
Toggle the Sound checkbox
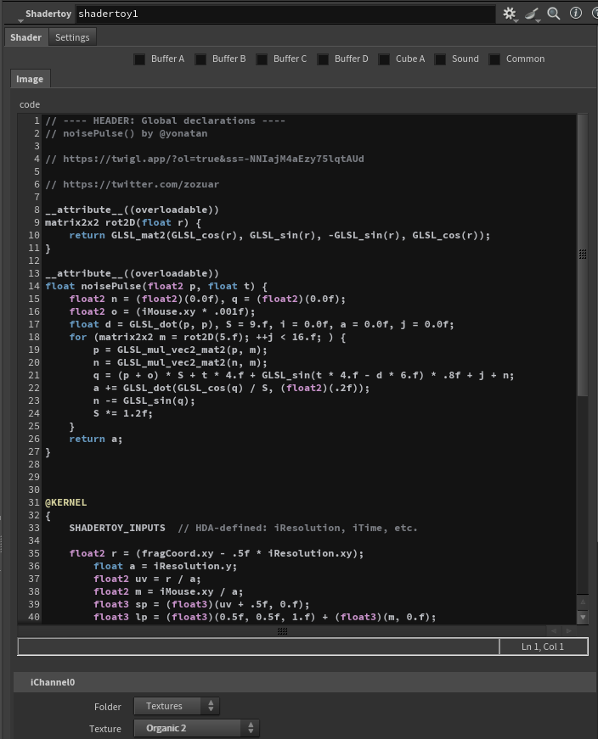pyautogui.click(x=440, y=59)
